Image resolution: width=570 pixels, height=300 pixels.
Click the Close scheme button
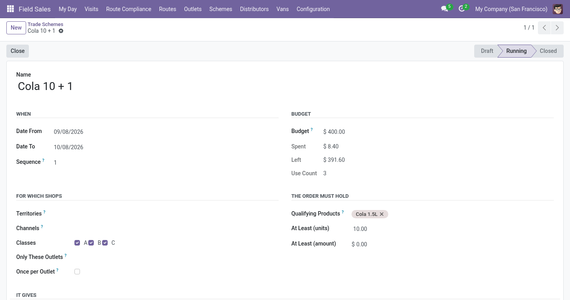coord(18,51)
